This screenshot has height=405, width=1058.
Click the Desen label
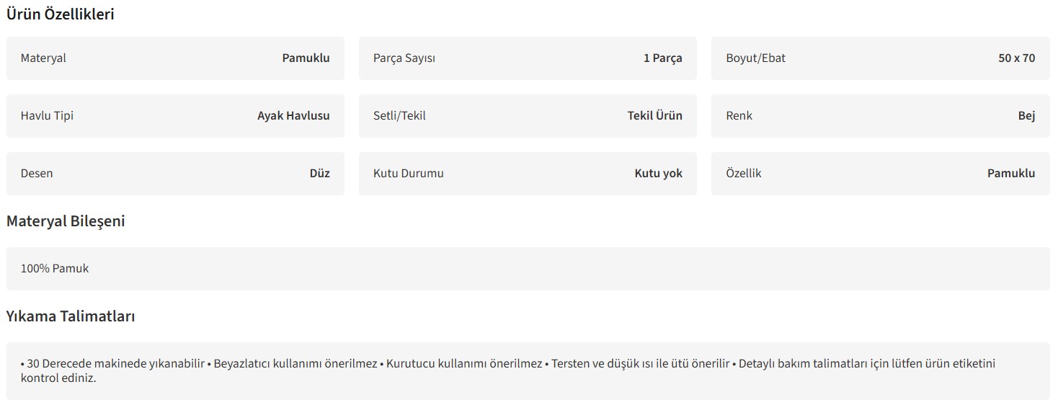(x=37, y=174)
